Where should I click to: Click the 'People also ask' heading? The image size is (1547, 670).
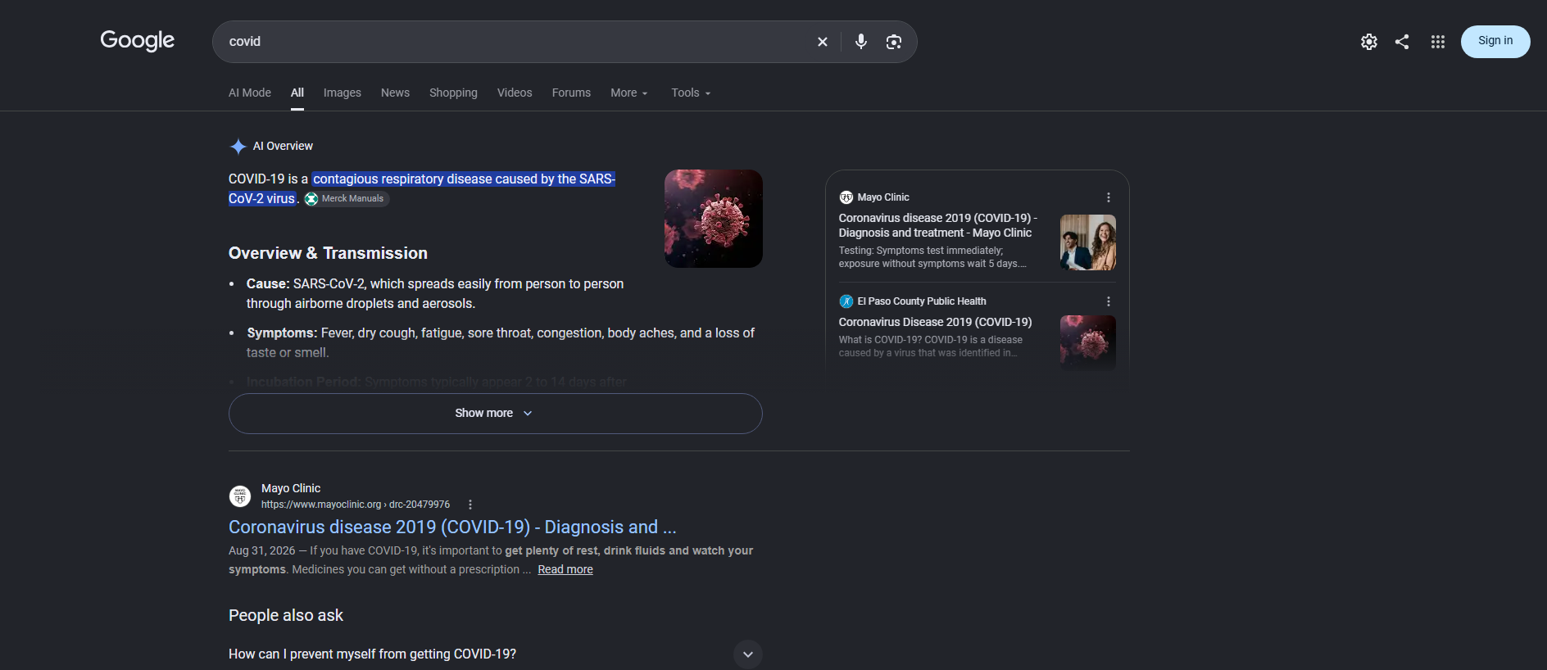(x=286, y=616)
